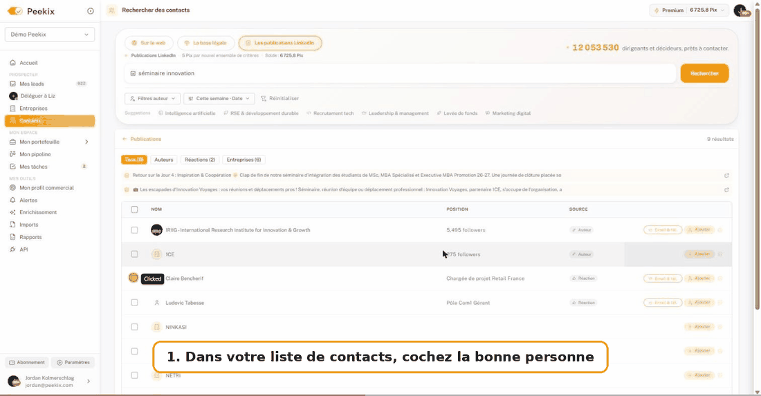
Task: Switch to the Sur le web search mode
Action: tap(149, 43)
